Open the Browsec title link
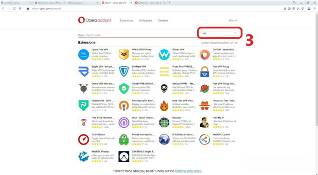The image size is (318, 175). coord(177,118)
